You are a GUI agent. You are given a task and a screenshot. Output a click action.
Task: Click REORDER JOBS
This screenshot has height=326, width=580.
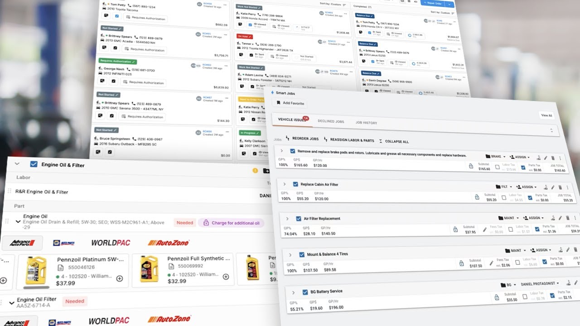coord(302,139)
